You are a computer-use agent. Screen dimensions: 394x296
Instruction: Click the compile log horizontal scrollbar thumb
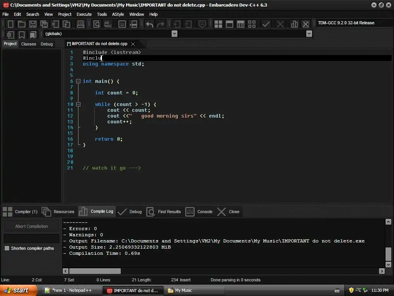(95, 271)
